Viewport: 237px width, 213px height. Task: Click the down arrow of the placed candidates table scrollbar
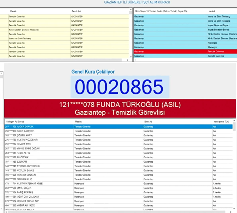(x=234, y=209)
